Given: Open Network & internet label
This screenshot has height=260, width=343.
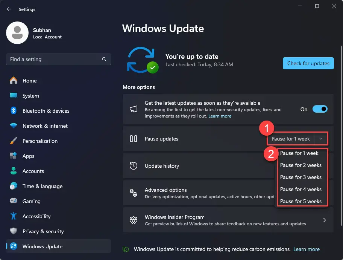Looking at the screenshot, I should 45,126.
